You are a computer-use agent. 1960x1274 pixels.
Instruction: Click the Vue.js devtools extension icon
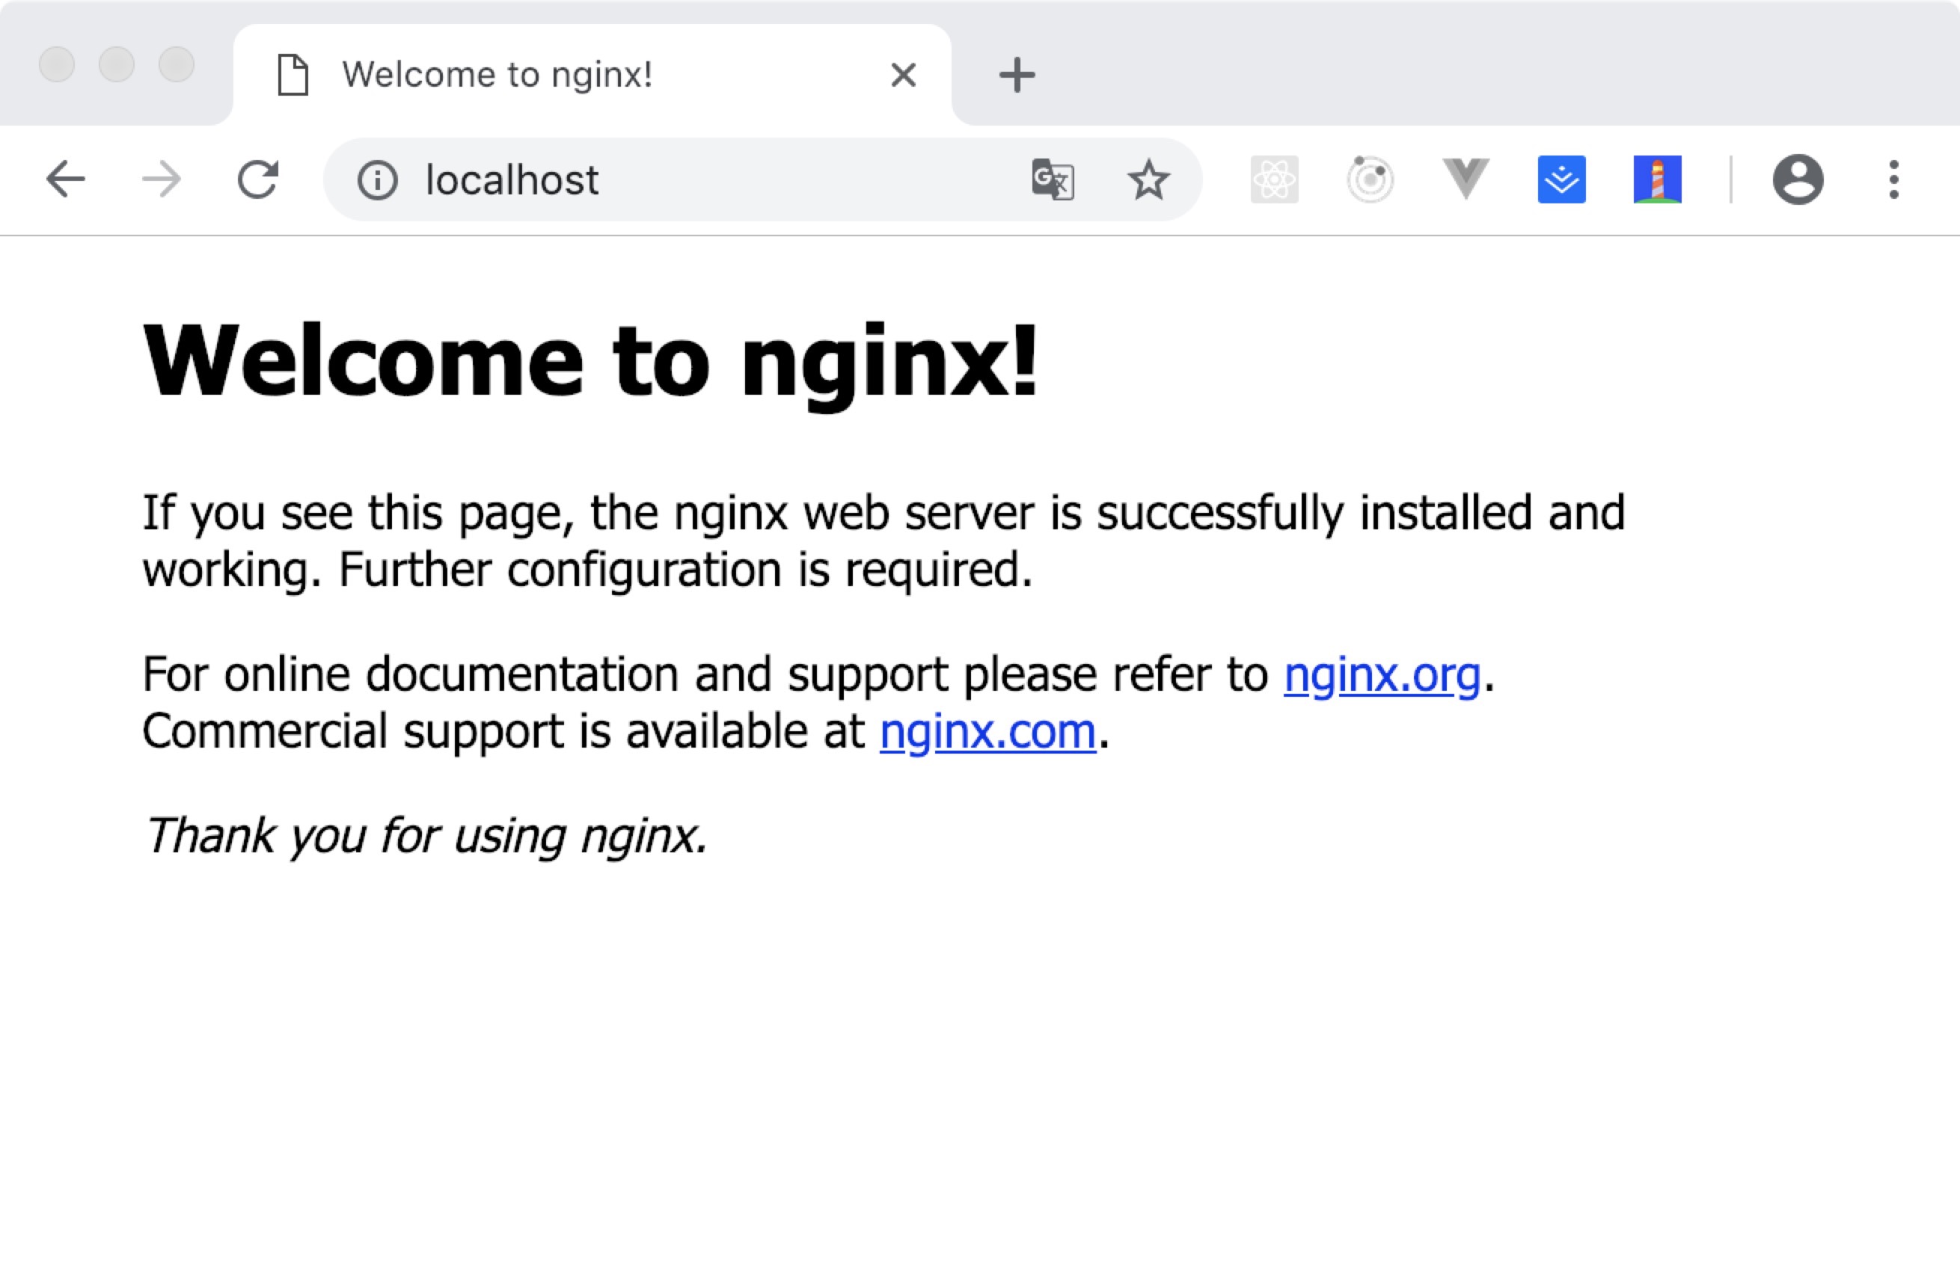1466,179
